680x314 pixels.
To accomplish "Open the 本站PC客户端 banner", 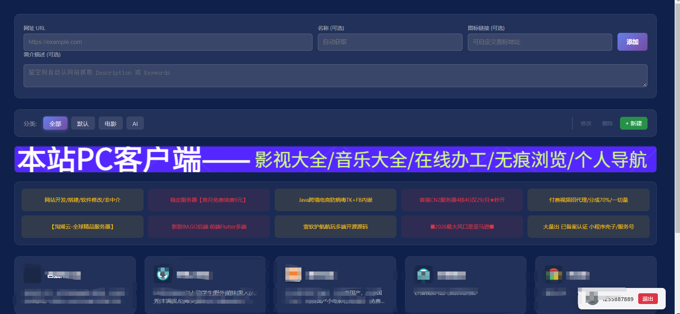I will point(335,159).
